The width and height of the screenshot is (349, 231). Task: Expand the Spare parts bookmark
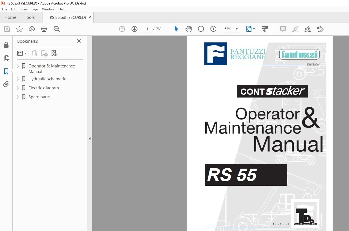pos(18,97)
